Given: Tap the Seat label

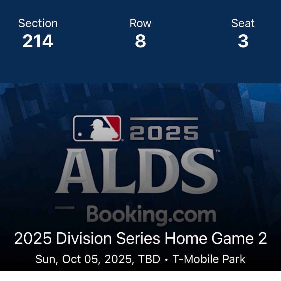Looking at the screenshot, I should click(243, 23).
